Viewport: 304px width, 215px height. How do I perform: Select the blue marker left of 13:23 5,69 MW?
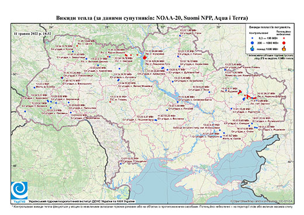tap(167, 110)
